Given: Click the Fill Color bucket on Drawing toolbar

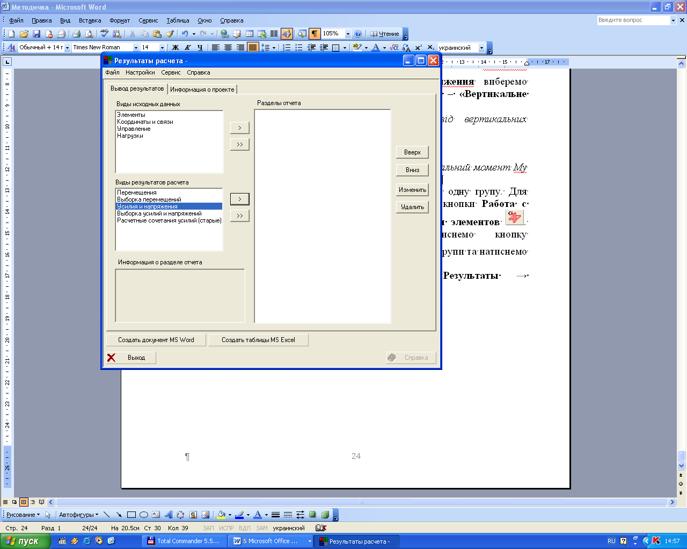Looking at the screenshot, I should [221, 515].
